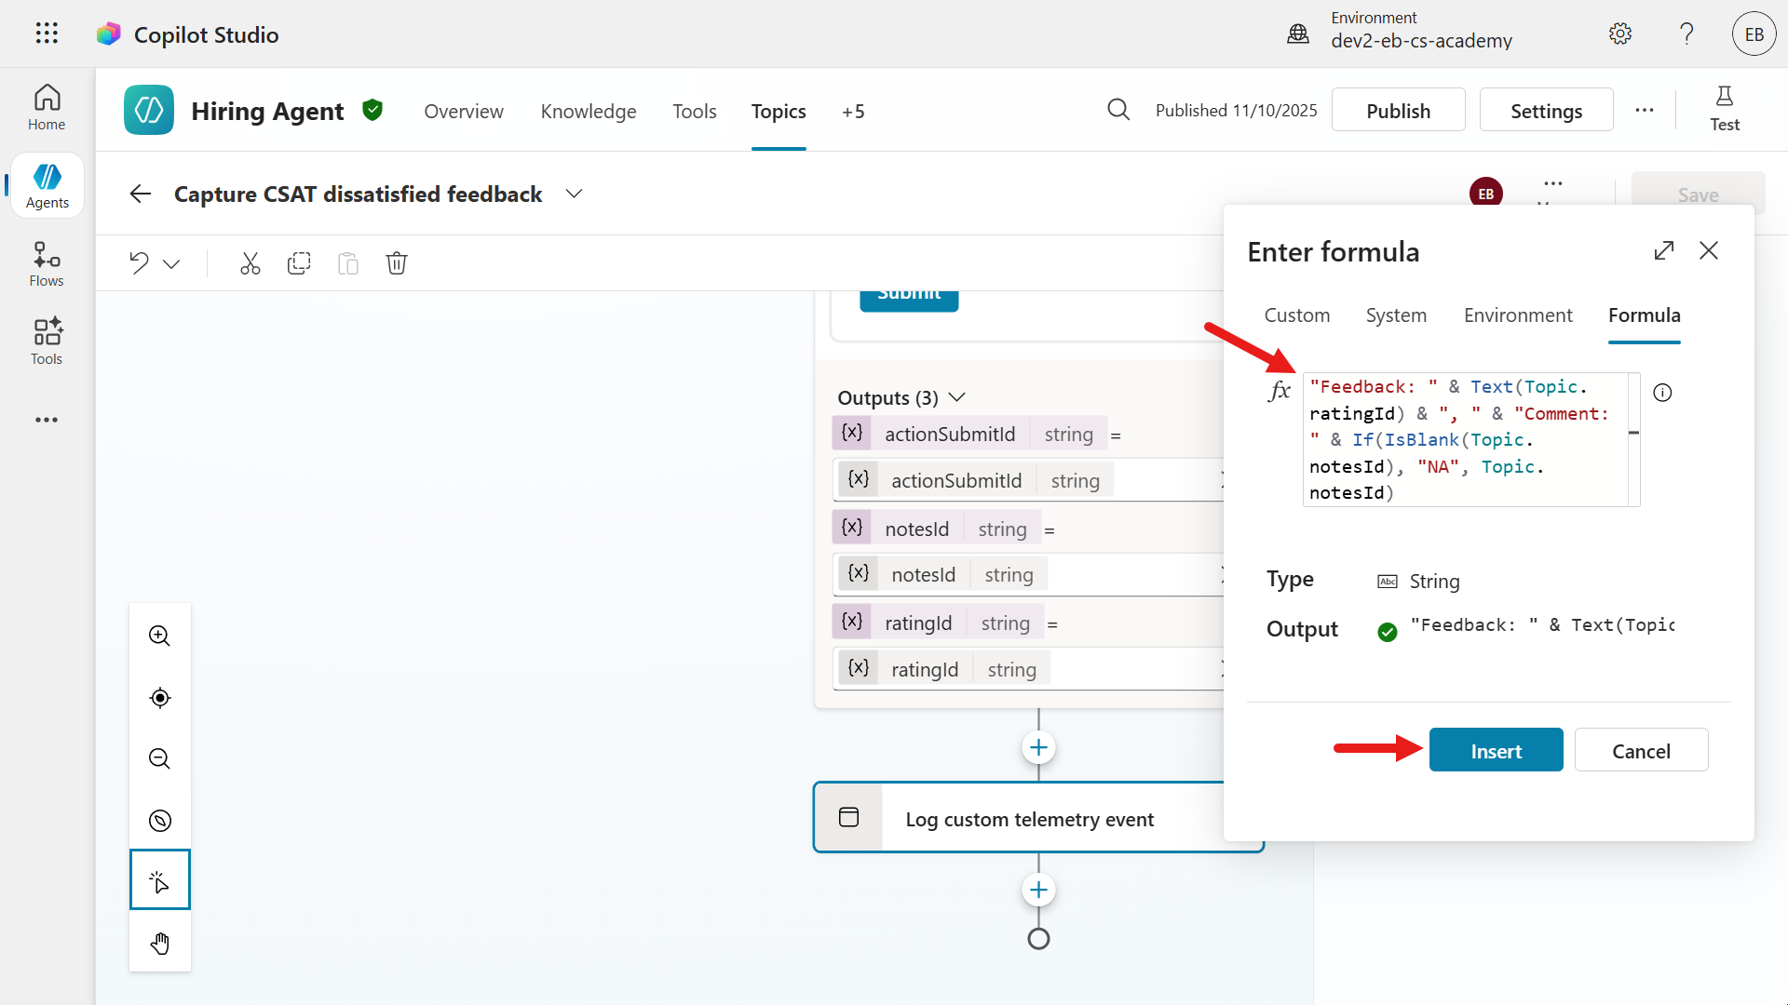The image size is (1788, 1005).
Task: Expand the formula editor to full size
Action: point(1663,250)
